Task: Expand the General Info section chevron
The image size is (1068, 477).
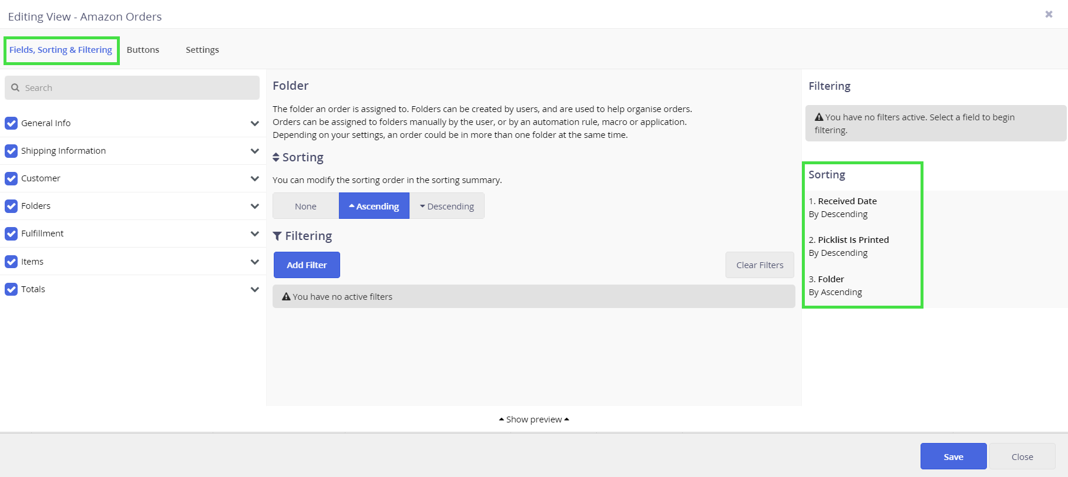Action: point(254,123)
